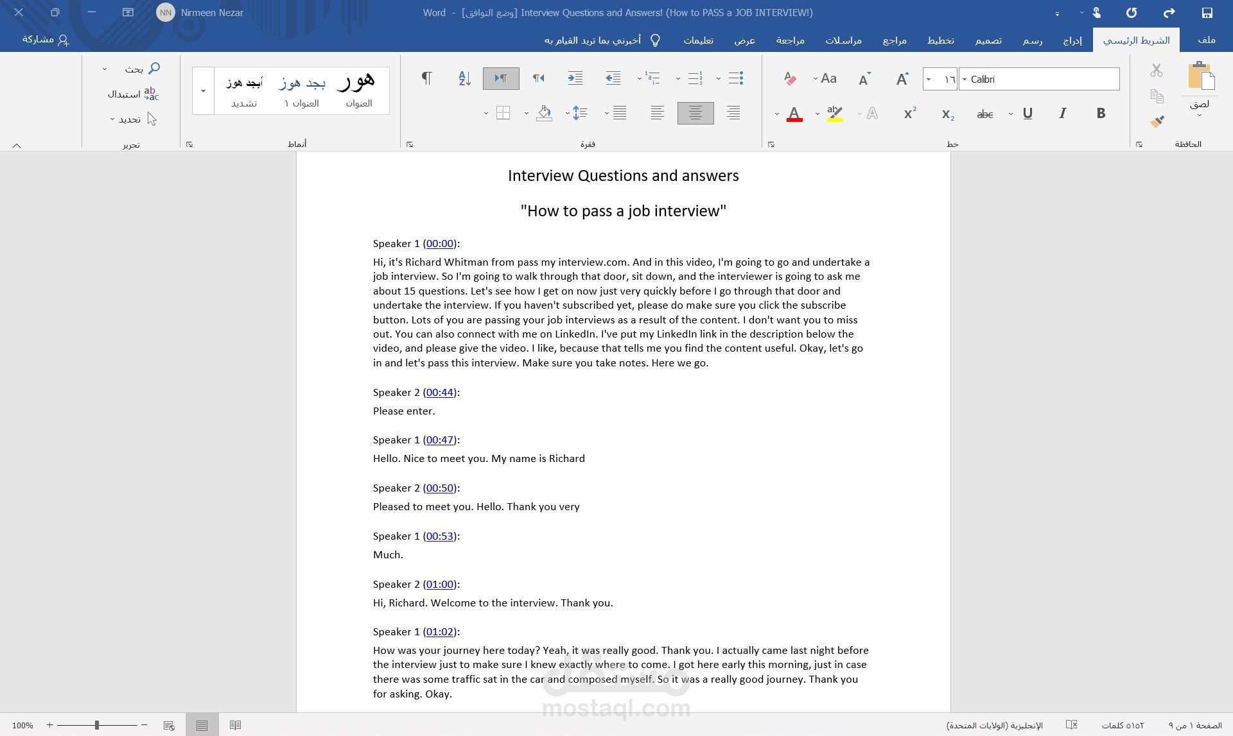The height and width of the screenshot is (736, 1233).
Task: Click the مشاركة (Share) button
Action: pos(46,40)
